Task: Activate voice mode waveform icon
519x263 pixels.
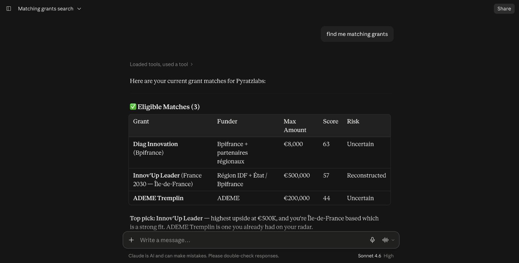Action: click(385, 240)
